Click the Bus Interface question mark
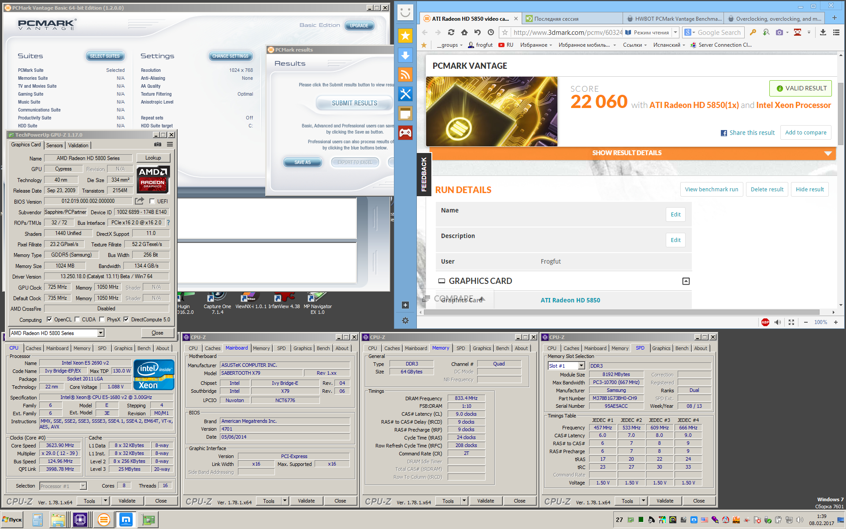 pyautogui.click(x=168, y=223)
